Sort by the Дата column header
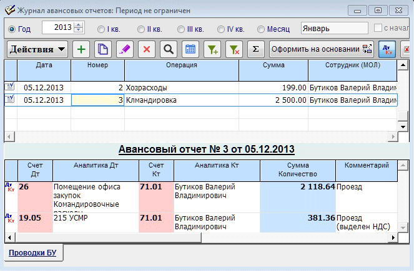The height and width of the screenshot is (271, 414). (44, 70)
